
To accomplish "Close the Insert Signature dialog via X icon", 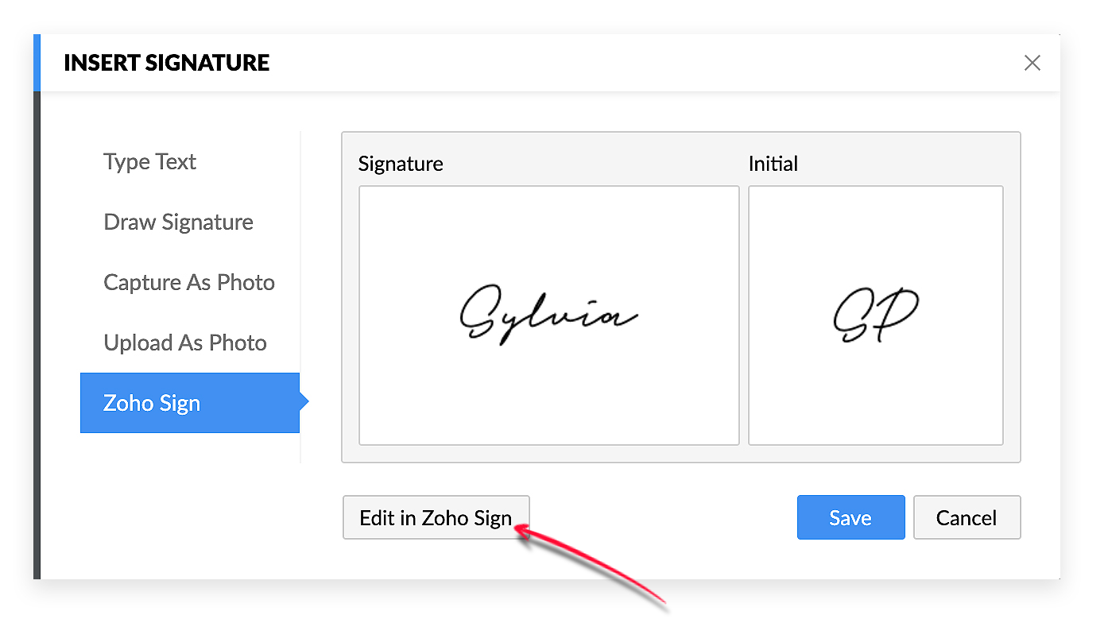I will coord(1032,63).
